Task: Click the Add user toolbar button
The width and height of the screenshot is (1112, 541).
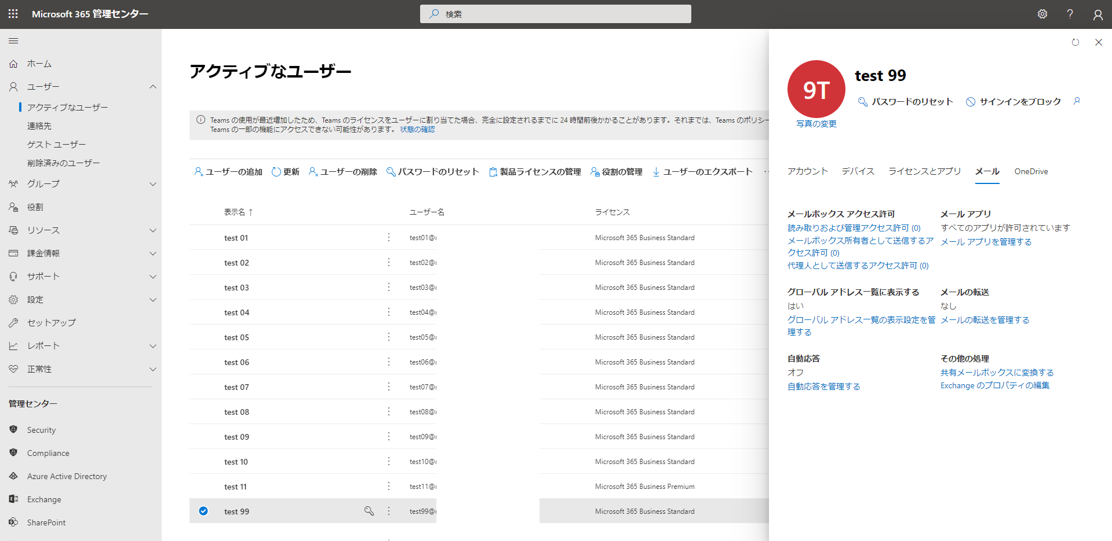Action: click(228, 172)
